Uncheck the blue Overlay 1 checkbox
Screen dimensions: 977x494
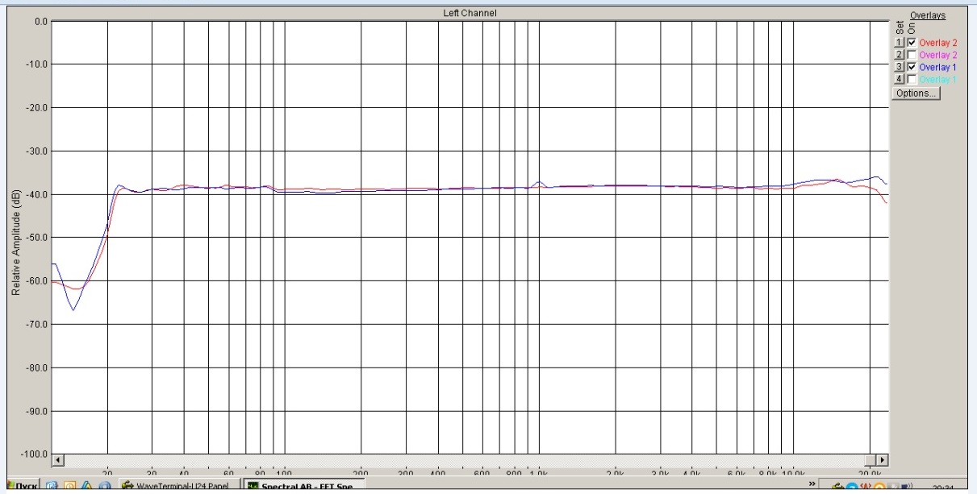[x=912, y=68]
